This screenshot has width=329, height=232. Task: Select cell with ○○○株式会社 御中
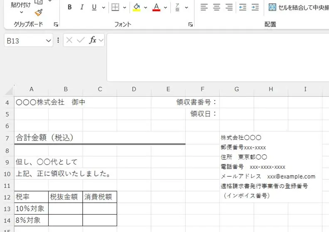[31, 102]
